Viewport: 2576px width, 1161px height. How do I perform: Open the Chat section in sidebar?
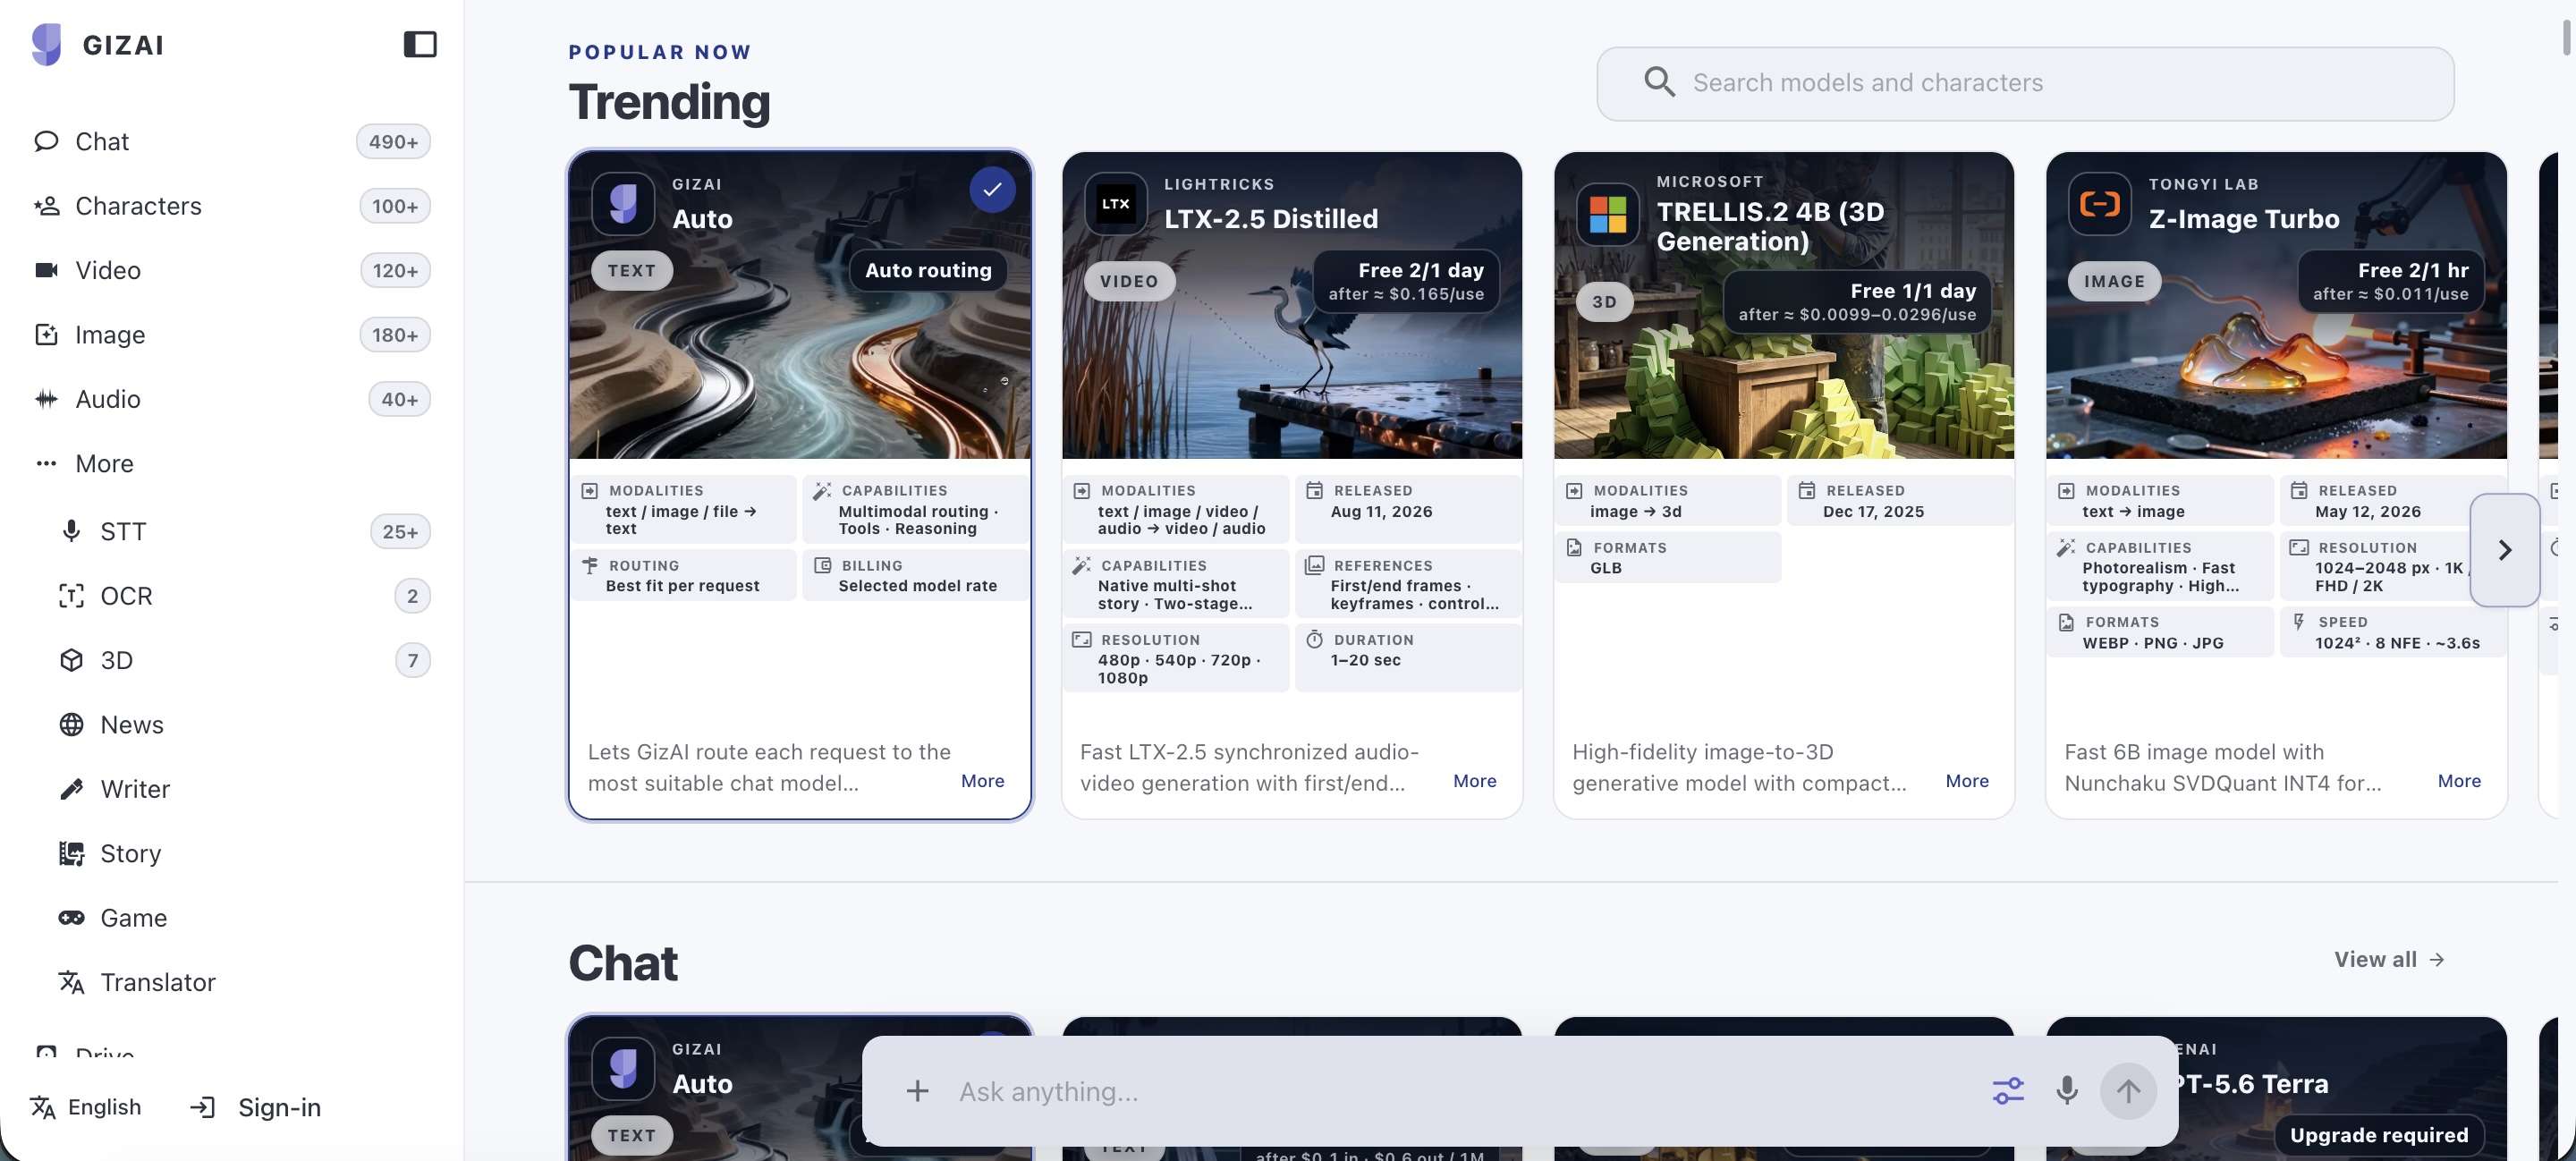232,141
